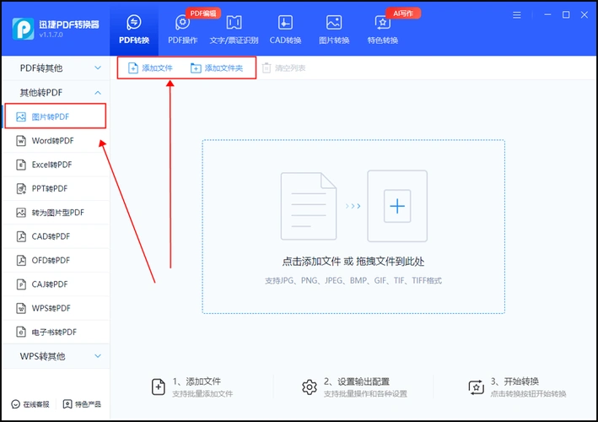Image resolution: width=598 pixels, height=422 pixels.
Task: Click the 迅捷PDF转换器 app logo
Action: point(23,29)
